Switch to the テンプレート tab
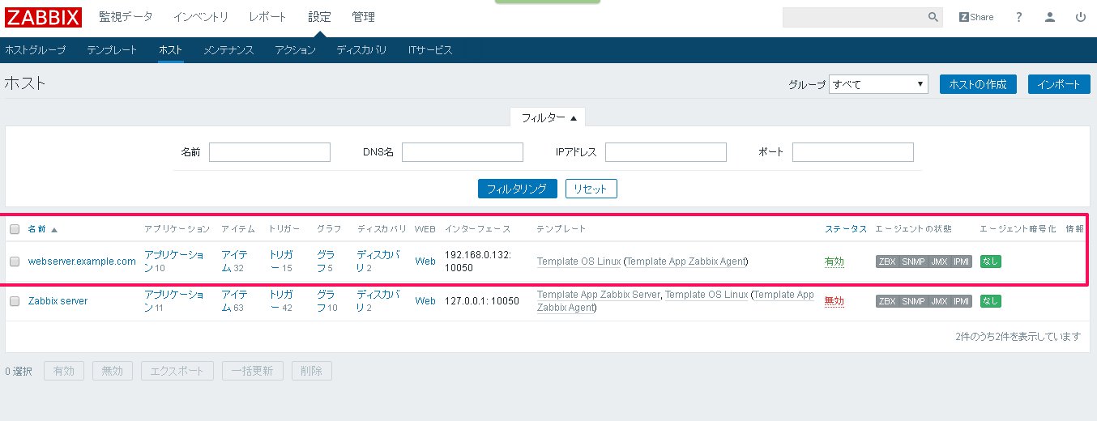 click(112, 50)
